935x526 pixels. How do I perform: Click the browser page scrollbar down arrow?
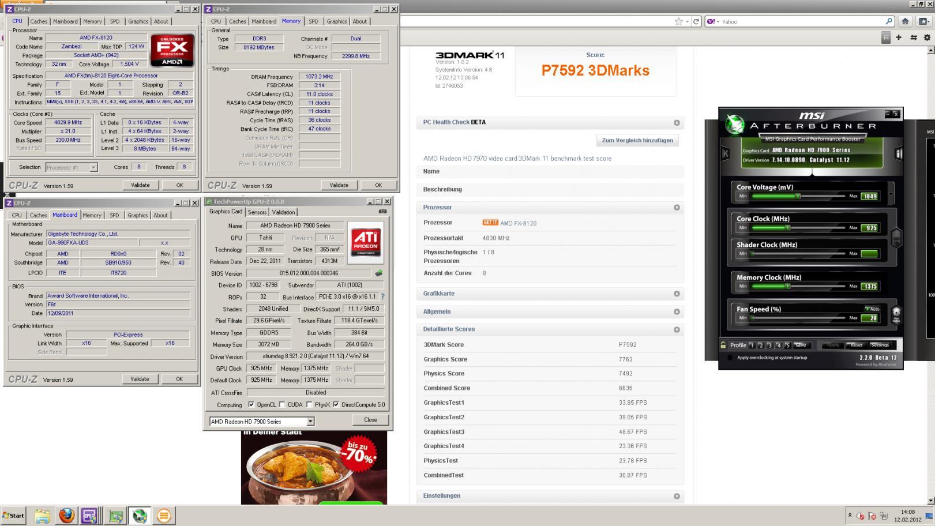(x=930, y=501)
